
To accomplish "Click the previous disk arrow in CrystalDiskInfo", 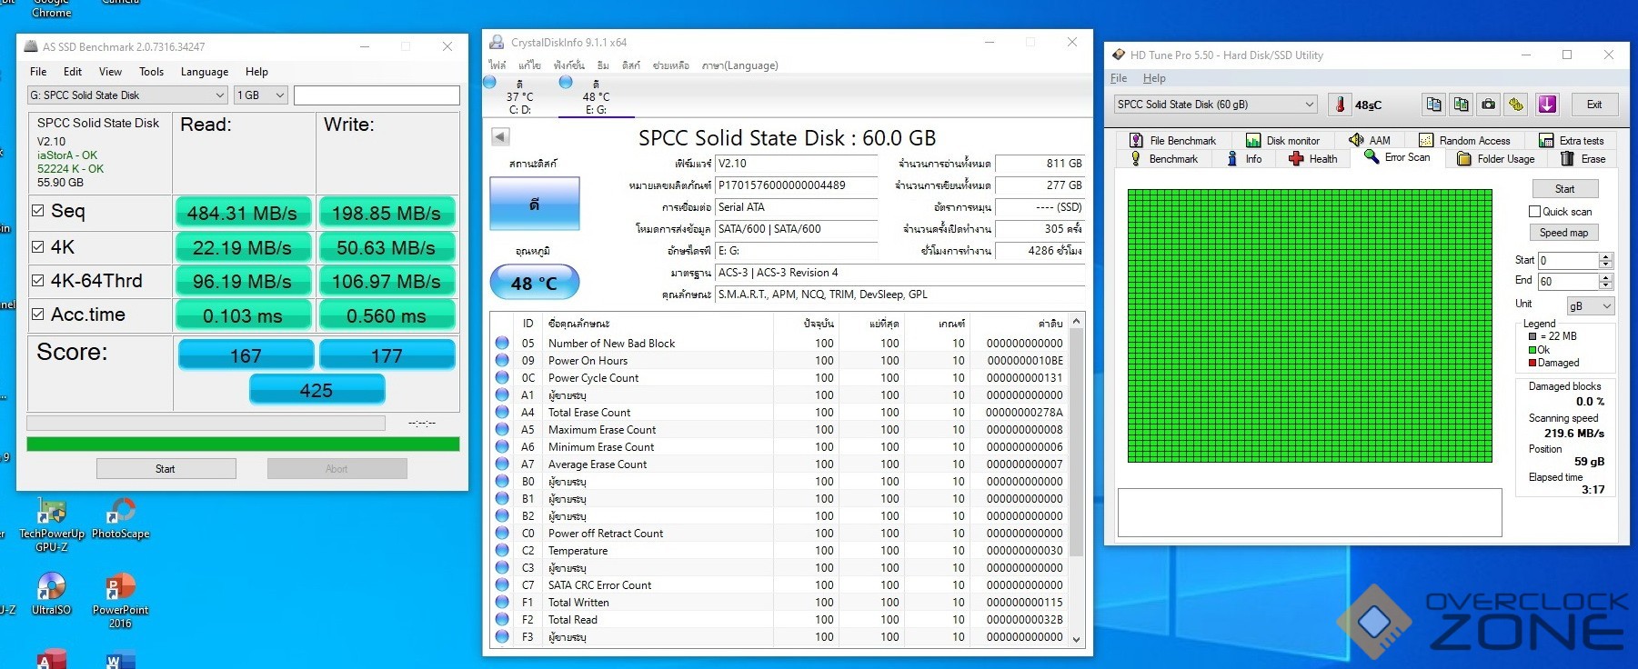I will (500, 137).
